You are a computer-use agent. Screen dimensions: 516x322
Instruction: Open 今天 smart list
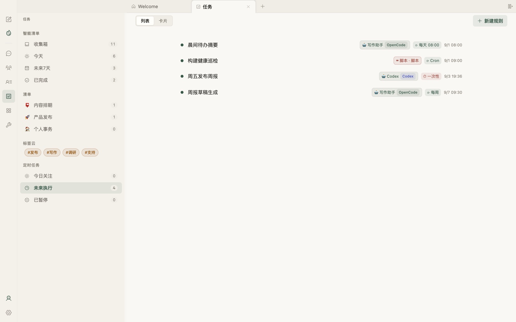(71, 56)
